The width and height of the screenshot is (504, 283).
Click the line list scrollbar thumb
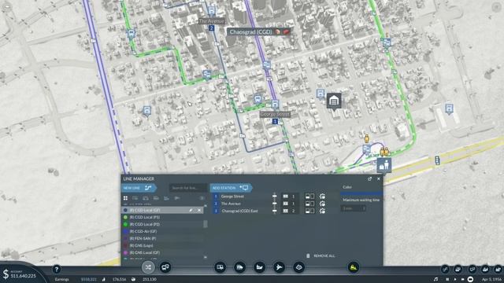coord(206,224)
